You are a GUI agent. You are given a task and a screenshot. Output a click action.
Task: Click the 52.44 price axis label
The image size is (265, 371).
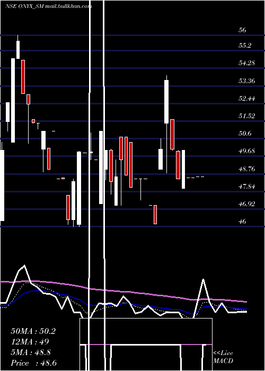click(x=247, y=99)
